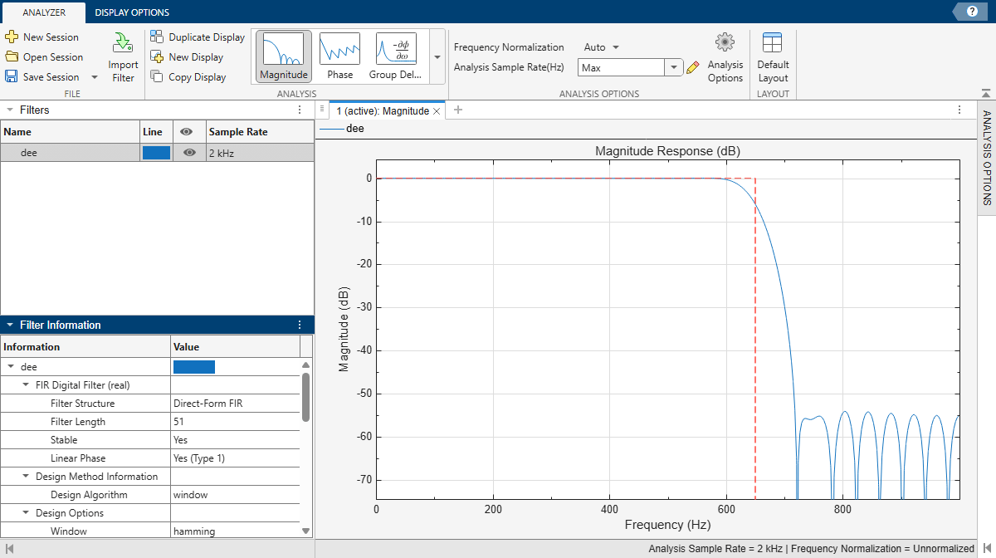Open the Save Session dropdown arrow
This screenshot has width=996, height=558.
[94, 77]
